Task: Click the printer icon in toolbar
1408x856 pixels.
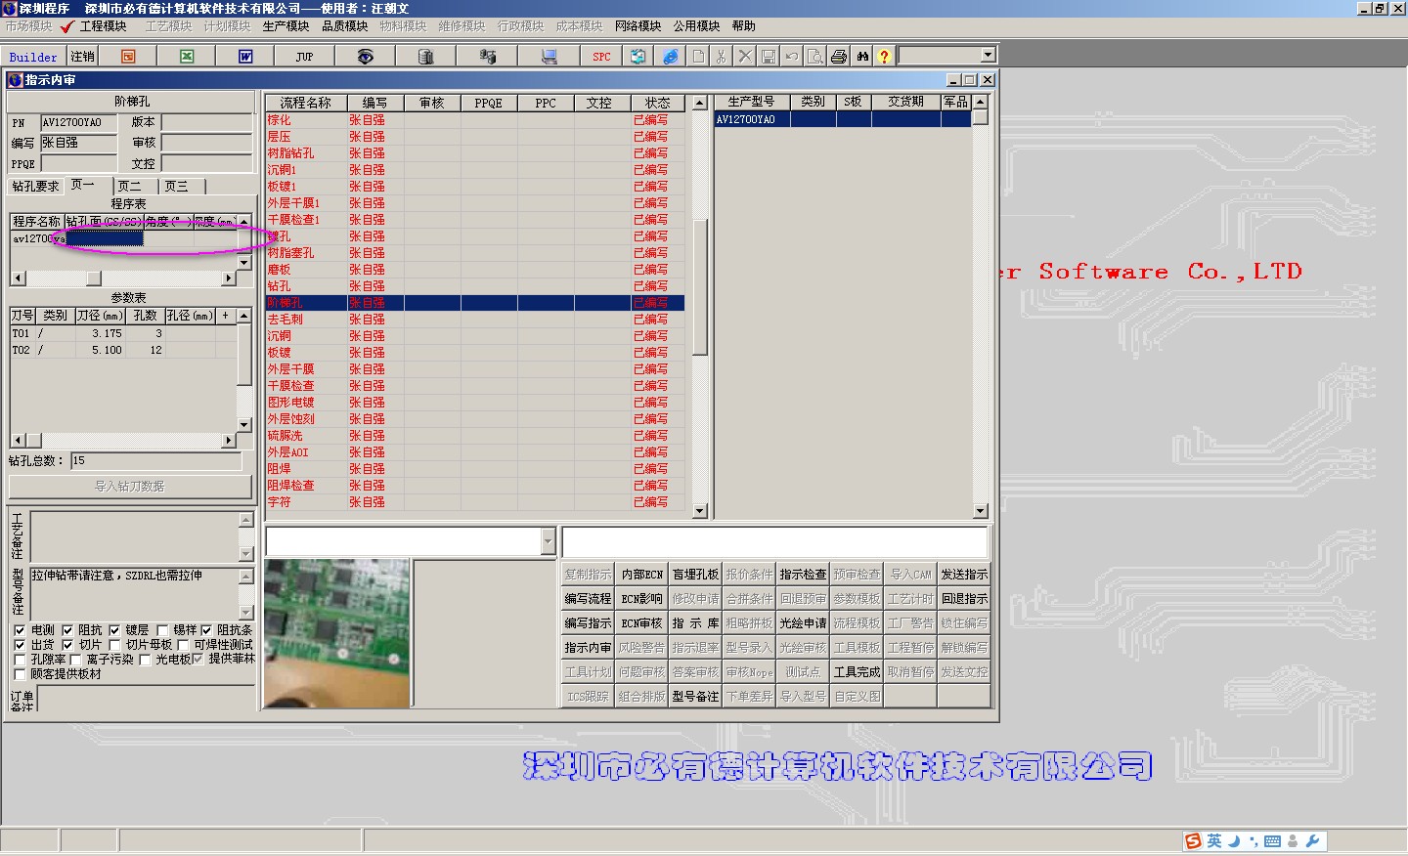Action: pos(839,57)
